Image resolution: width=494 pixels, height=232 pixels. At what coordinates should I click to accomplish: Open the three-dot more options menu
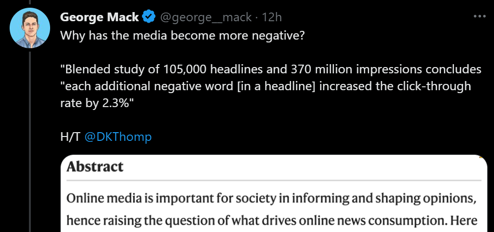(480, 17)
